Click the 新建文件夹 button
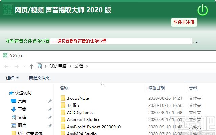This screenshot has width=216, height=135. click(39, 78)
